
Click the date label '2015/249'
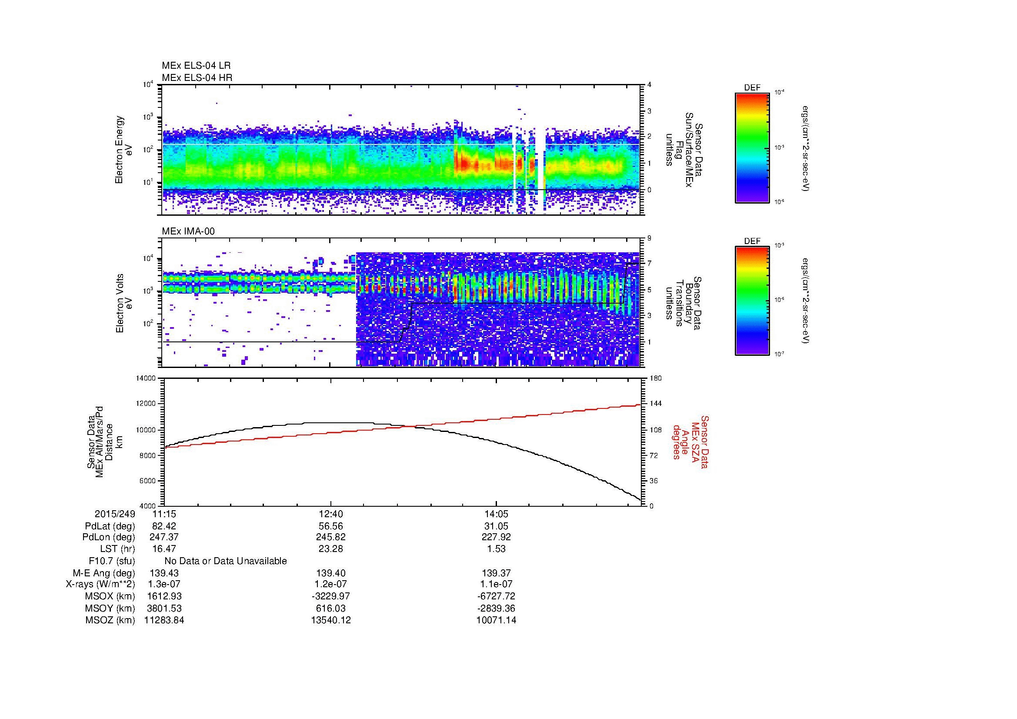click(x=114, y=514)
